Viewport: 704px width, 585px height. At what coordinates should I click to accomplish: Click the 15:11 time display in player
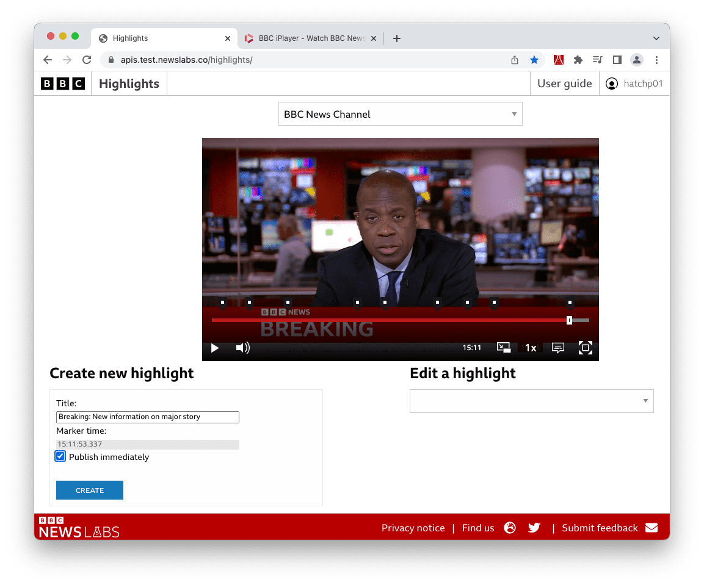click(x=471, y=348)
